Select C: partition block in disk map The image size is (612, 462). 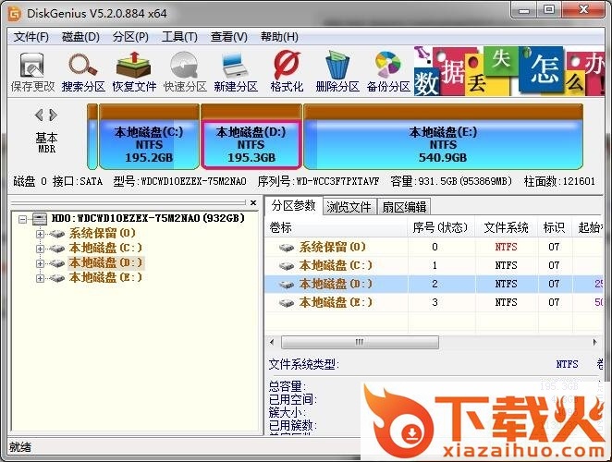[149, 137]
